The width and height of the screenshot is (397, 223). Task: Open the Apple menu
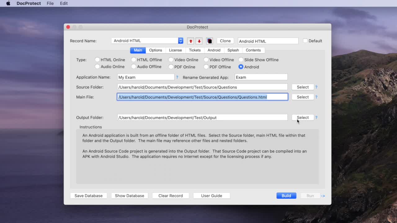coord(8,3)
